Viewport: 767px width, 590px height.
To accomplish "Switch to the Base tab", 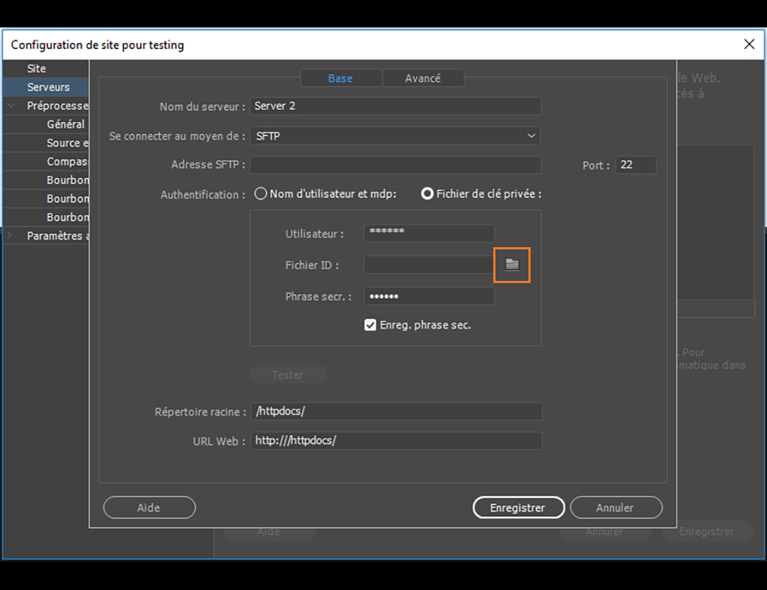I will pyautogui.click(x=341, y=78).
